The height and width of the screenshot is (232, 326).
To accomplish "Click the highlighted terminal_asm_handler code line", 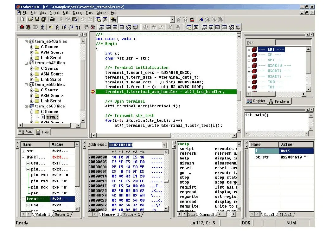I will click(166, 92).
